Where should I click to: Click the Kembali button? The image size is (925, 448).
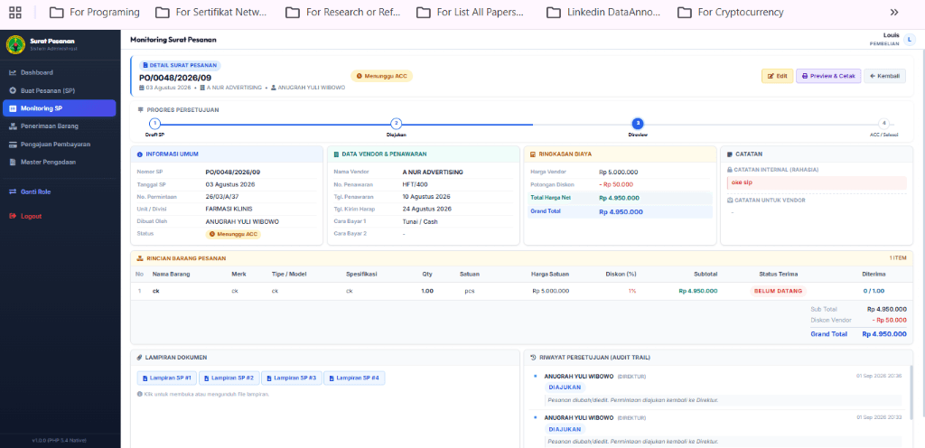click(x=884, y=76)
